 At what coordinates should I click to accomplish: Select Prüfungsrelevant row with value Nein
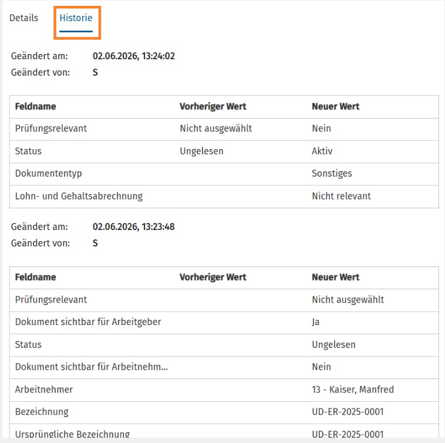[224, 129]
